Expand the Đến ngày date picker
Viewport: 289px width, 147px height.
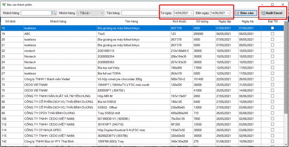pyautogui.click(x=228, y=13)
